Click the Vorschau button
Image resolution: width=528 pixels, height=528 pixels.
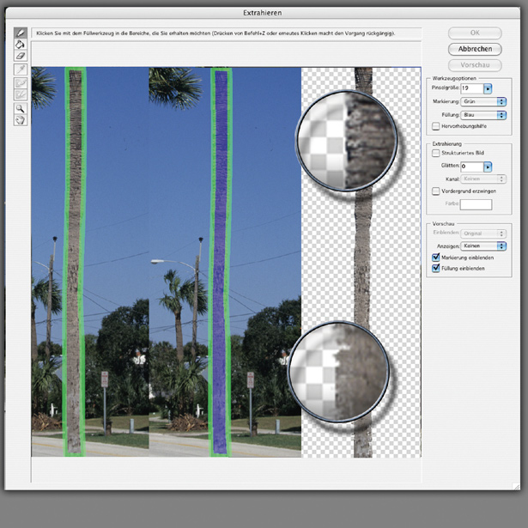475,64
